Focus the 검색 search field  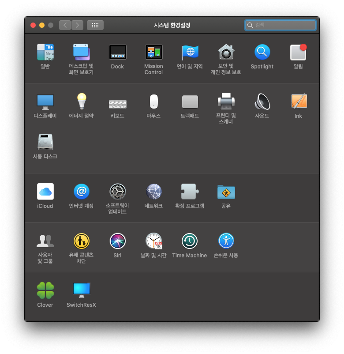click(x=280, y=25)
